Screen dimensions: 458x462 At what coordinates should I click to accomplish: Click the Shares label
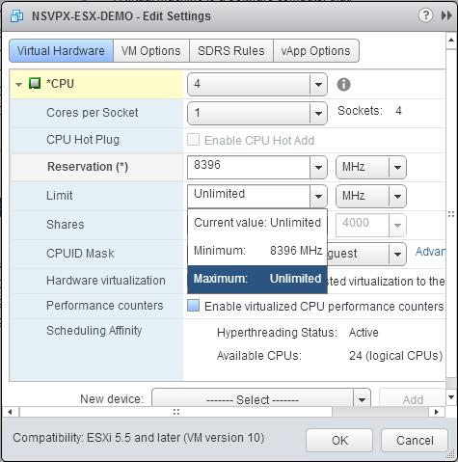pos(66,225)
